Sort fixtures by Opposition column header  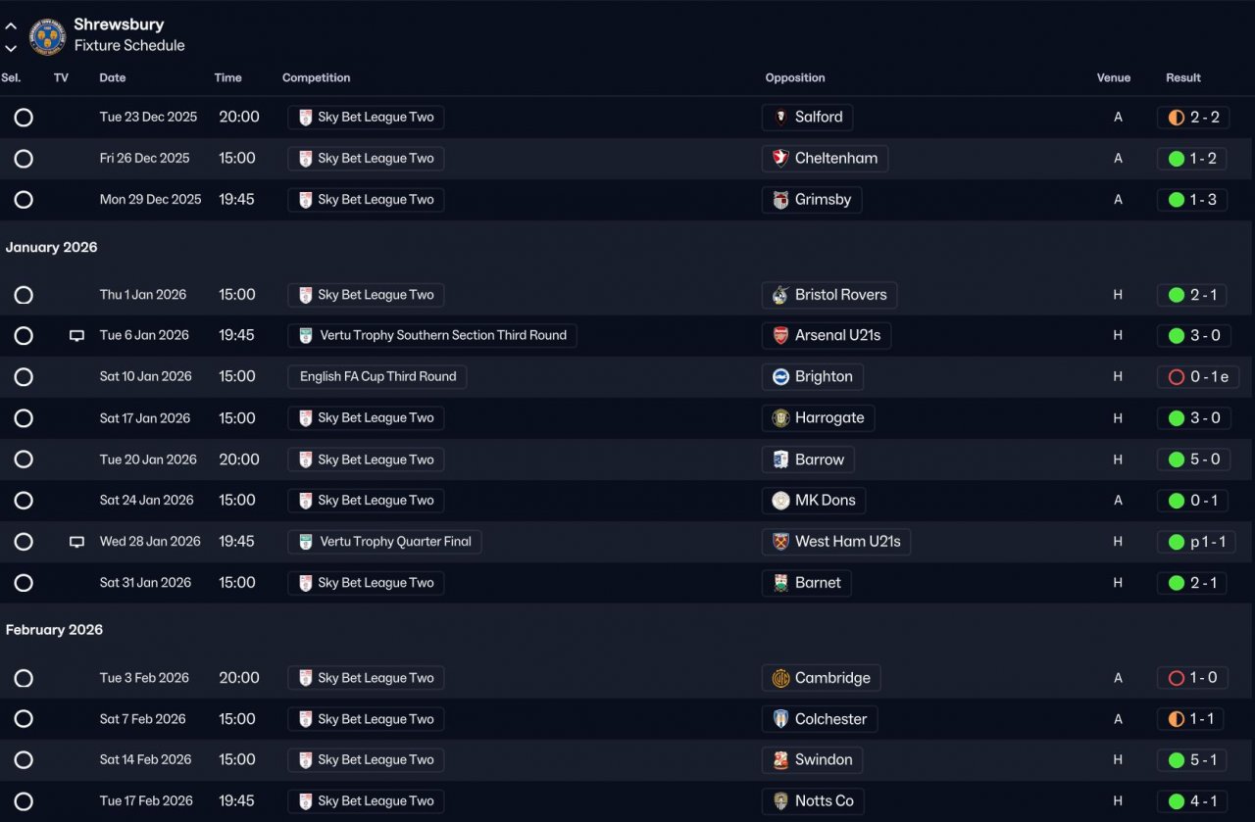pyautogui.click(x=795, y=77)
